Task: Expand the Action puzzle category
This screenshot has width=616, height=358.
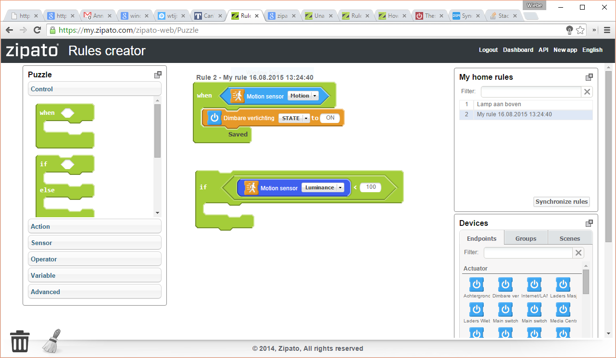Action: tap(95, 226)
